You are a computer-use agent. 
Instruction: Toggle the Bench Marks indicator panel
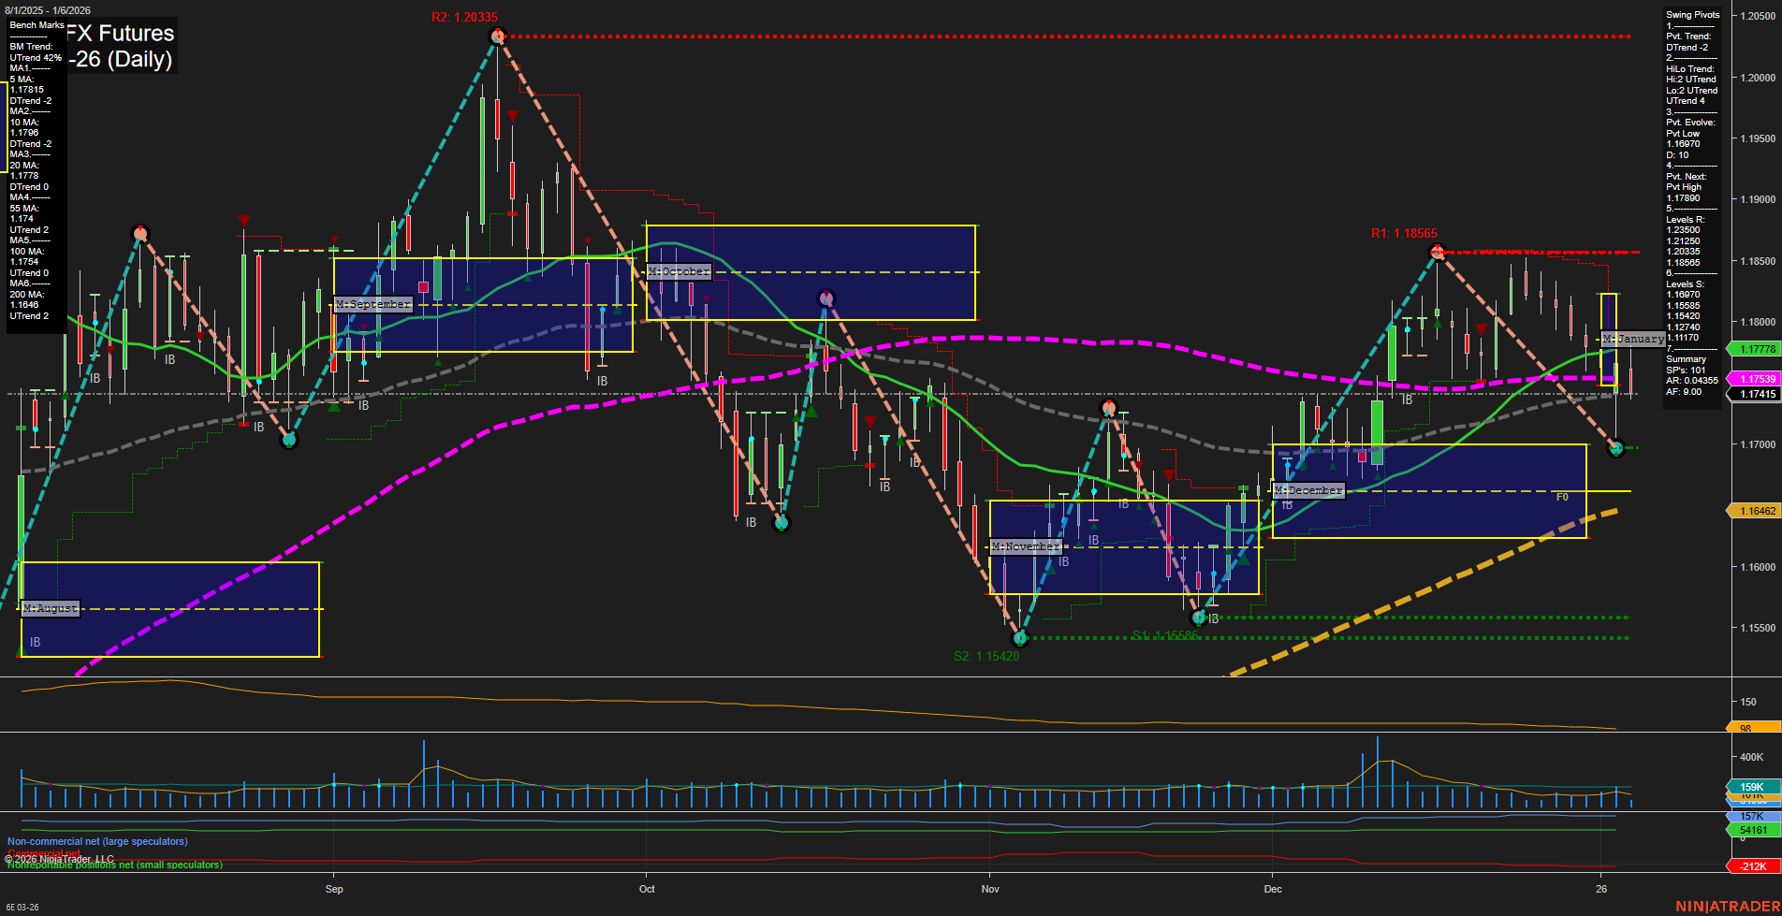(36, 24)
